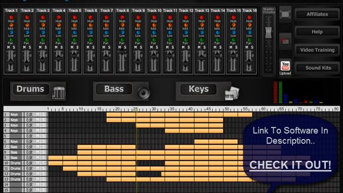Click Track 2 green Pan knob
Image resolution: width=343 pixels, height=193 pixels.
(x=27, y=40)
